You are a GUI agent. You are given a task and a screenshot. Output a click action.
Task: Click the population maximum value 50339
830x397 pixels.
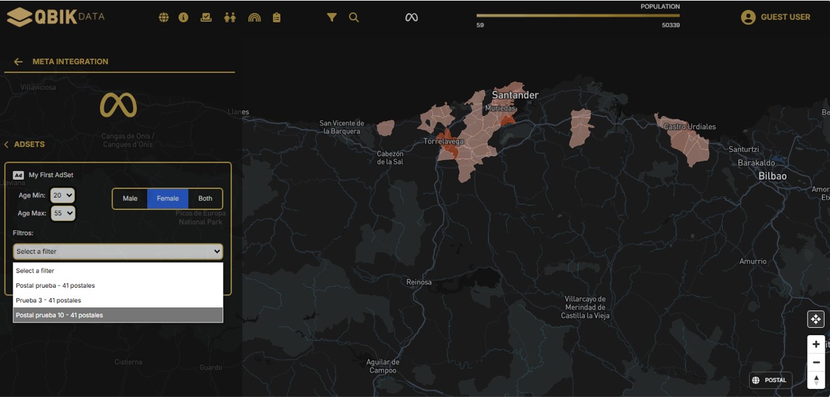671,25
